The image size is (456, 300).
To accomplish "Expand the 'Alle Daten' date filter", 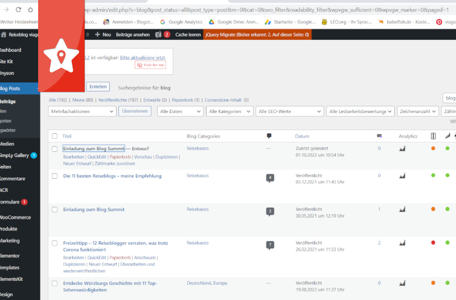I will [180, 111].
